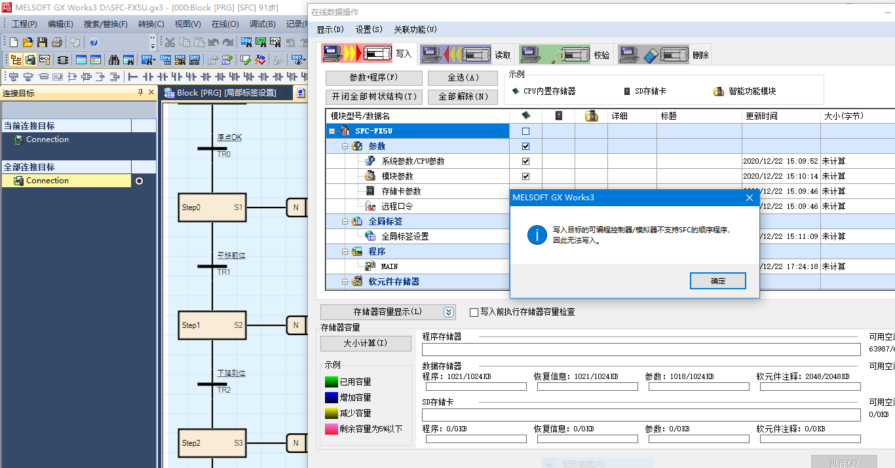Click the print icon in toolbar
The image size is (895, 468).
tap(56, 43)
